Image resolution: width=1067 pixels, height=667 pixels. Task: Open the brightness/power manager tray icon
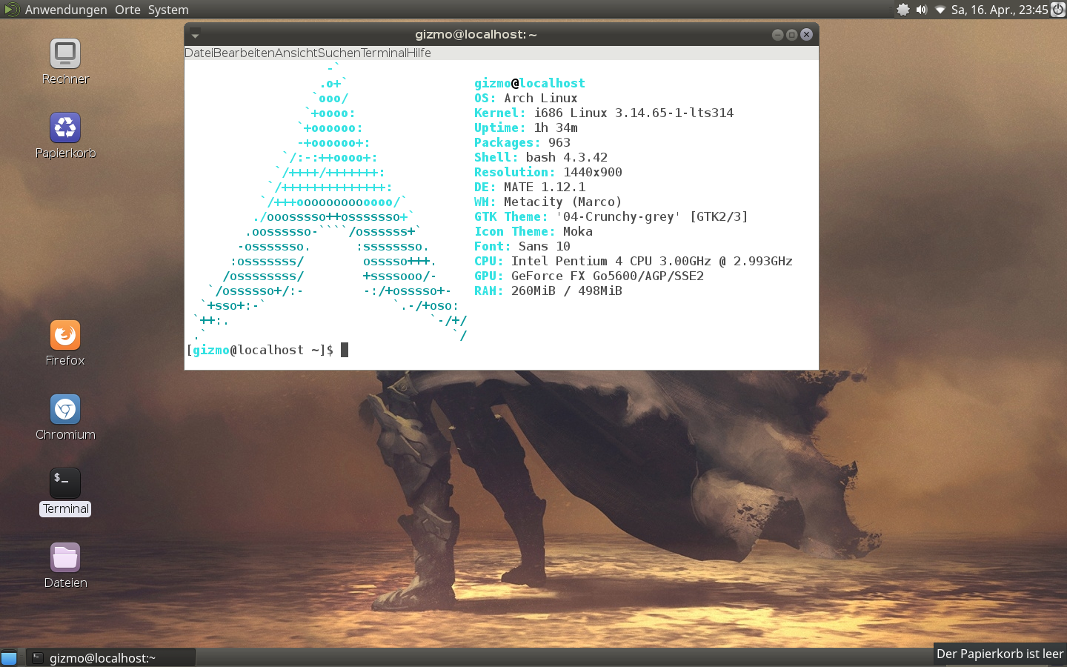[x=903, y=10]
